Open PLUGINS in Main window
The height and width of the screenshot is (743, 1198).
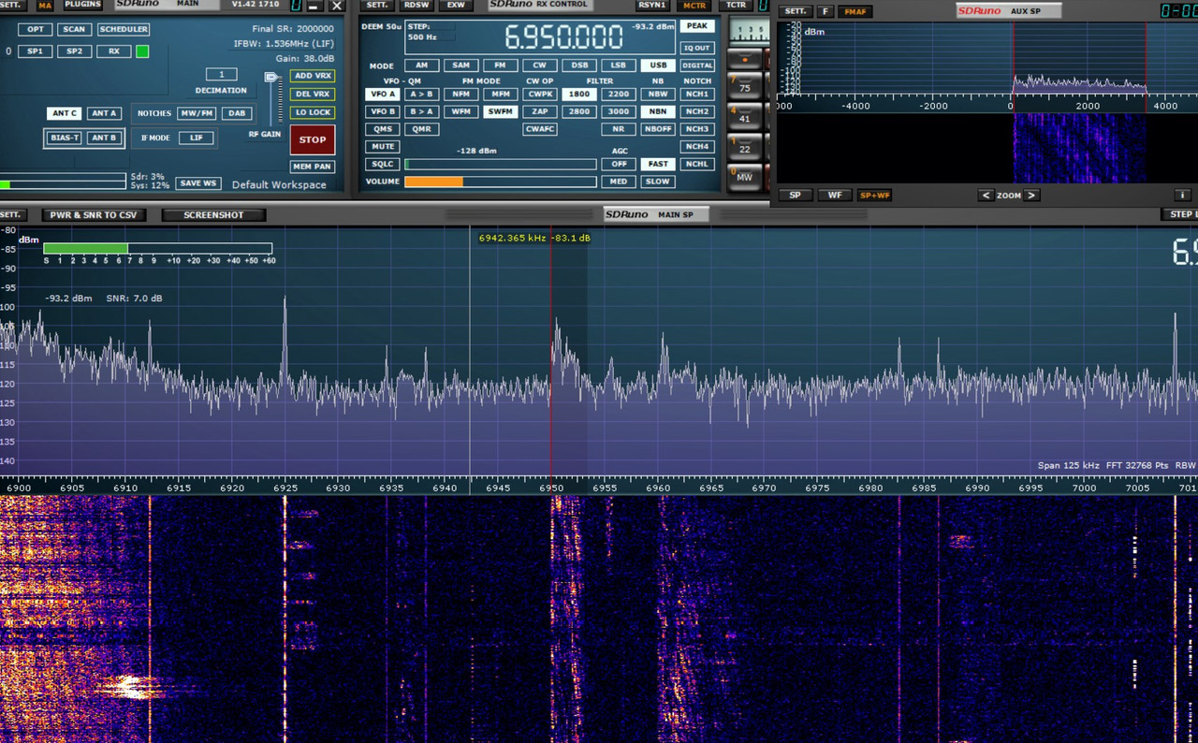[x=83, y=5]
